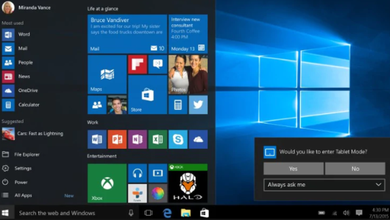The width and height of the screenshot is (390, 220).
Task: Open Word from Most used list
Action: (x=16, y=34)
